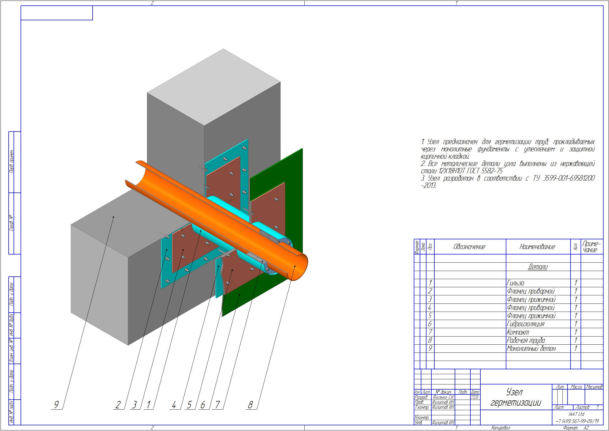
Task: Click the 'Рабочая труба' table row
Action: coord(509,340)
